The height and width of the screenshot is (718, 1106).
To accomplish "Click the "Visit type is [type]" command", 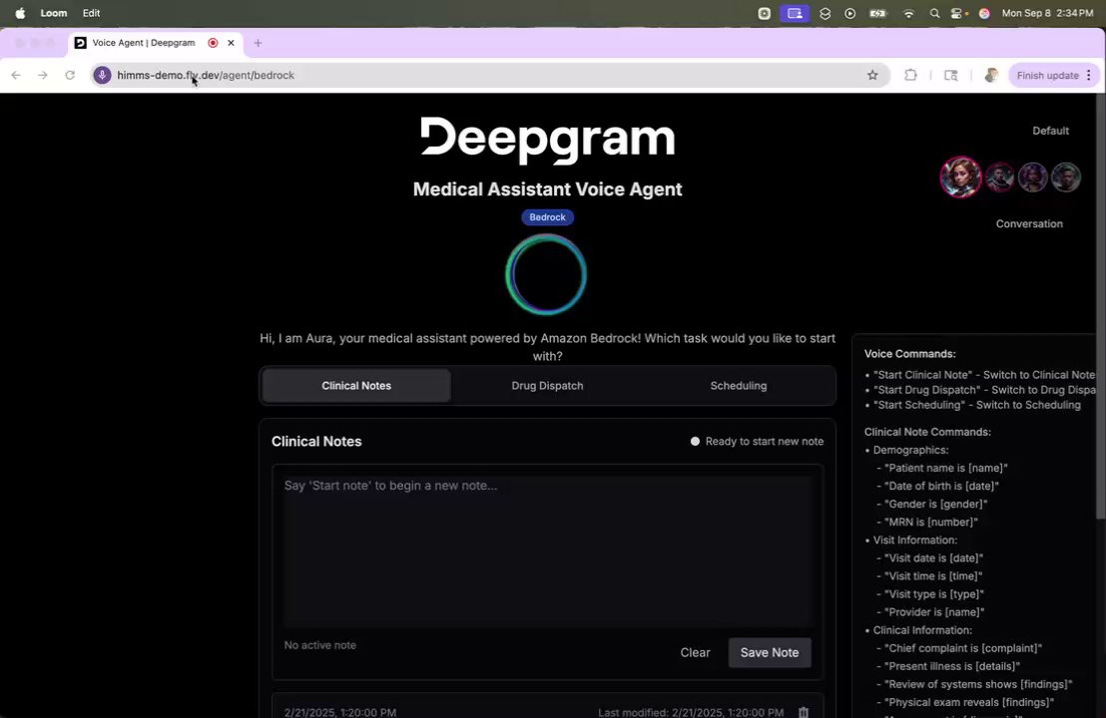I will pos(934,594).
